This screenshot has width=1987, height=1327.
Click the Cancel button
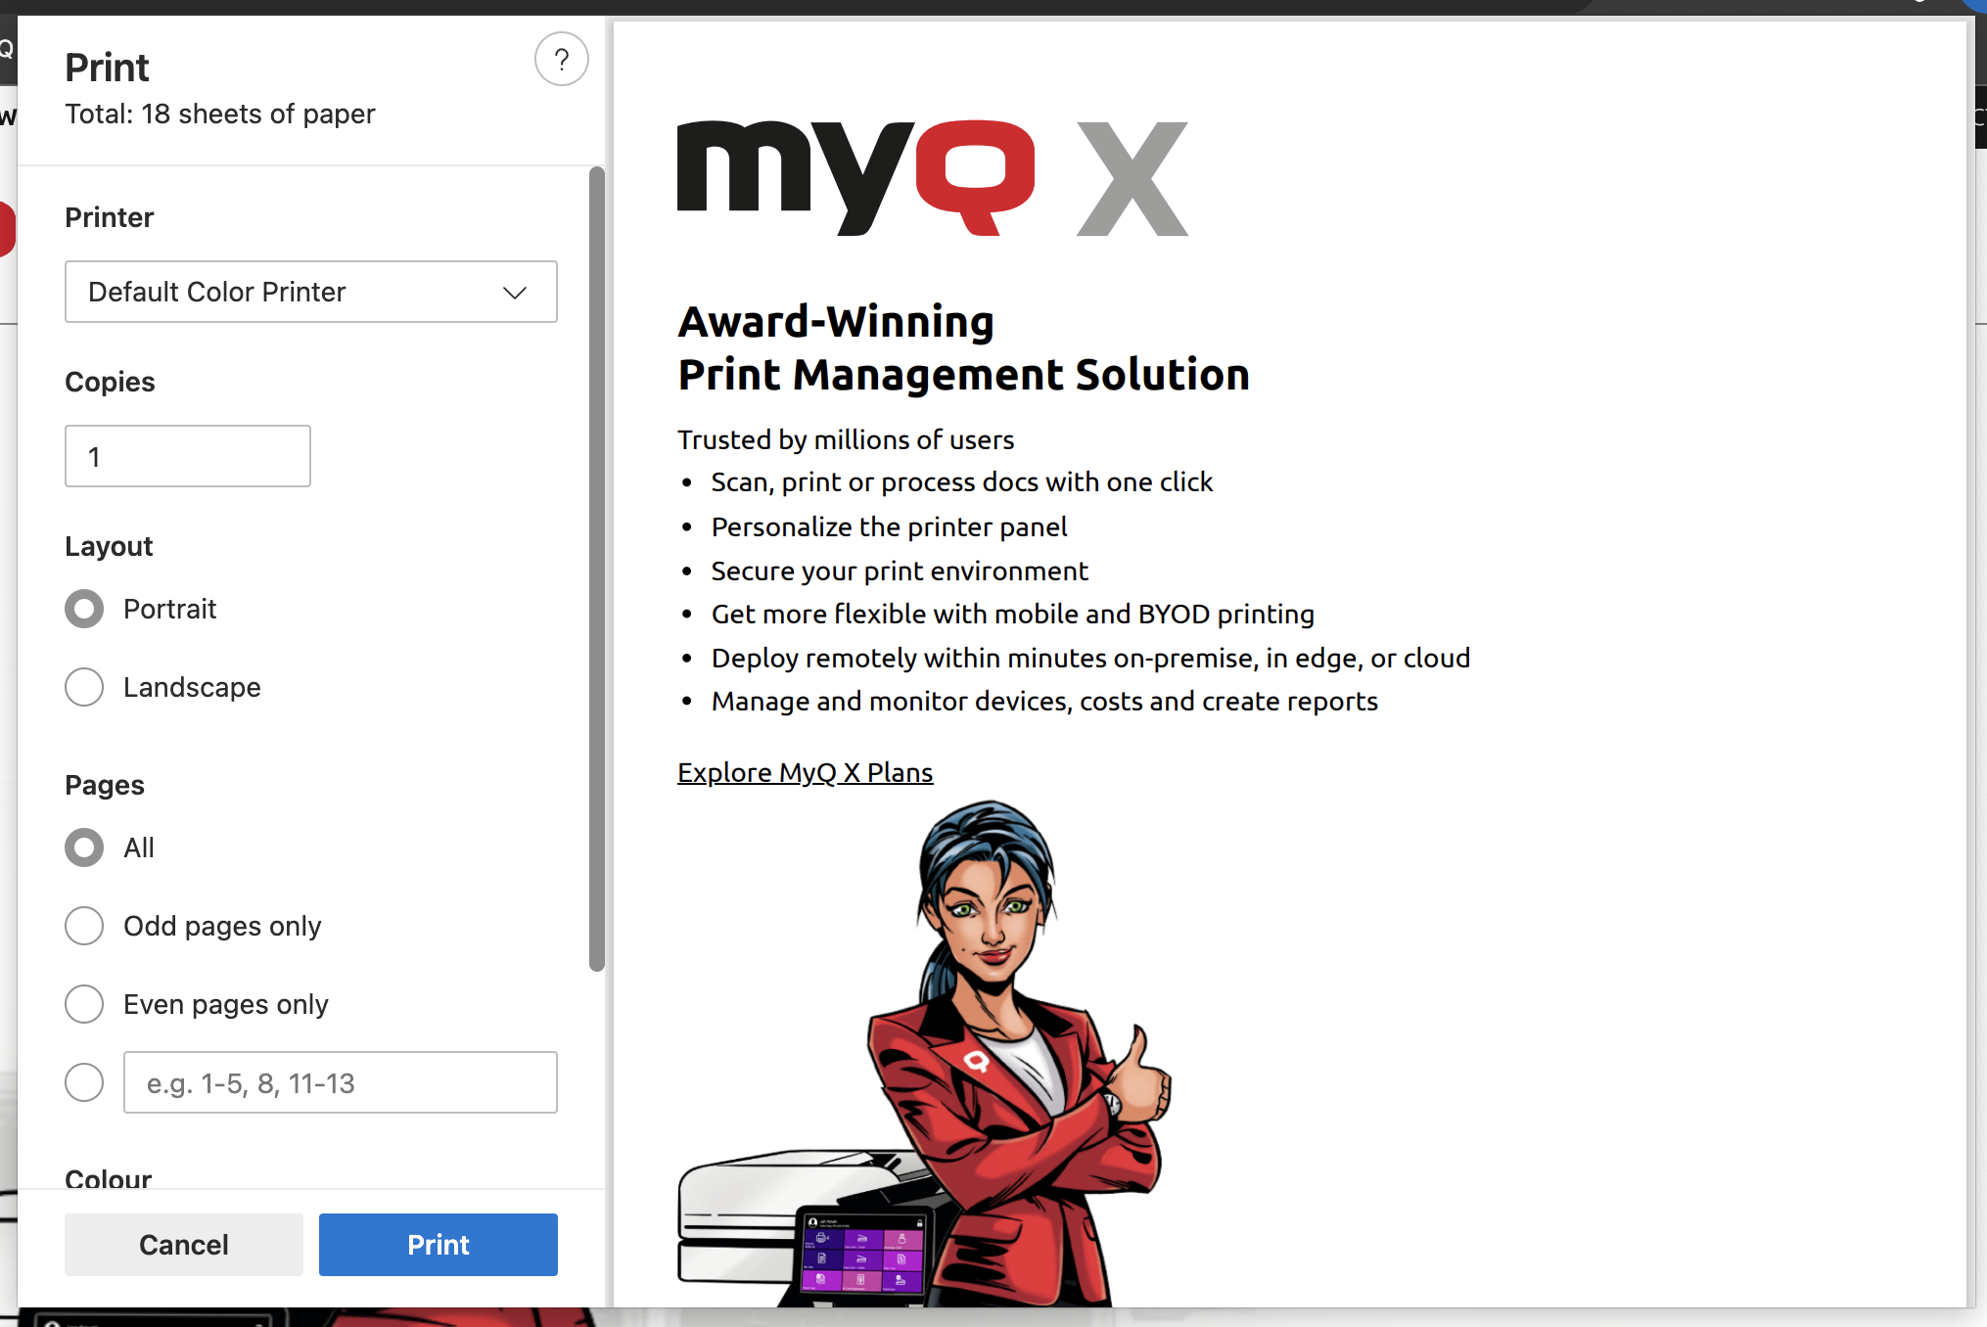coord(183,1244)
